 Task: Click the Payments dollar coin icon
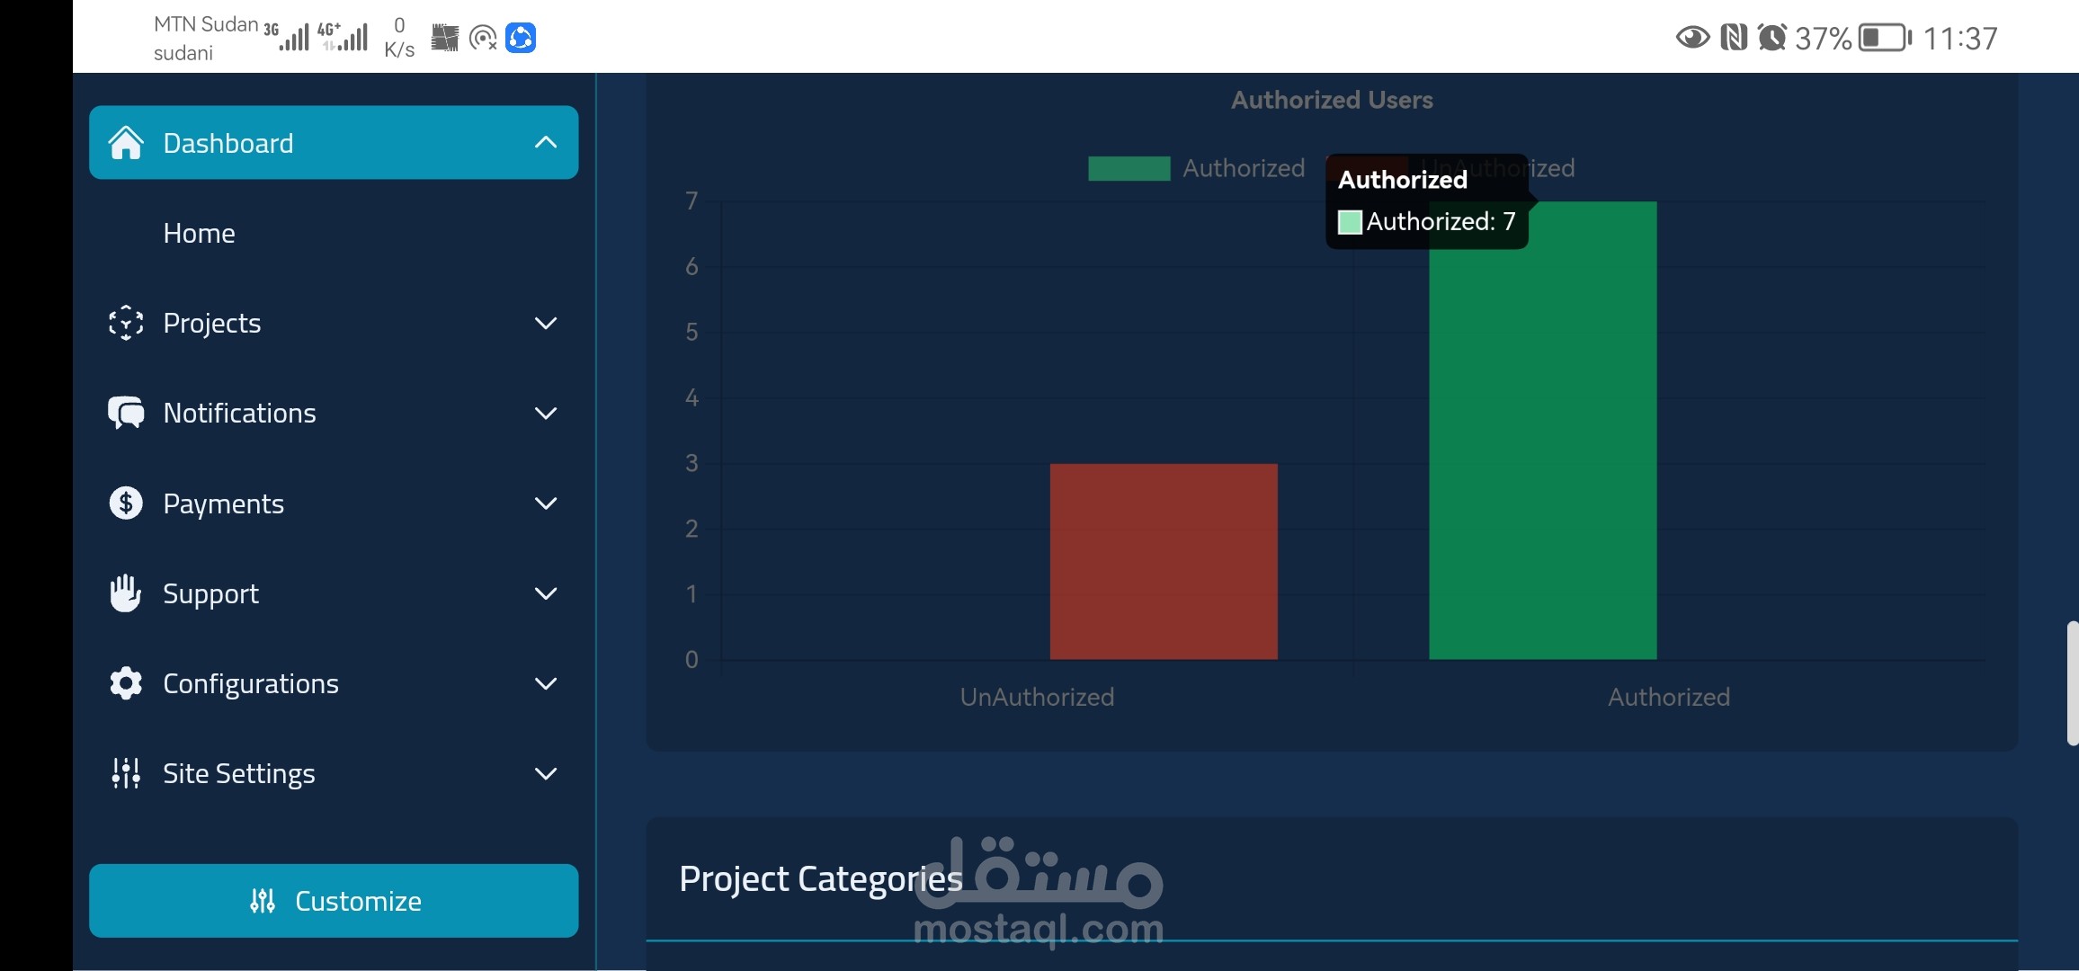point(126,503)
